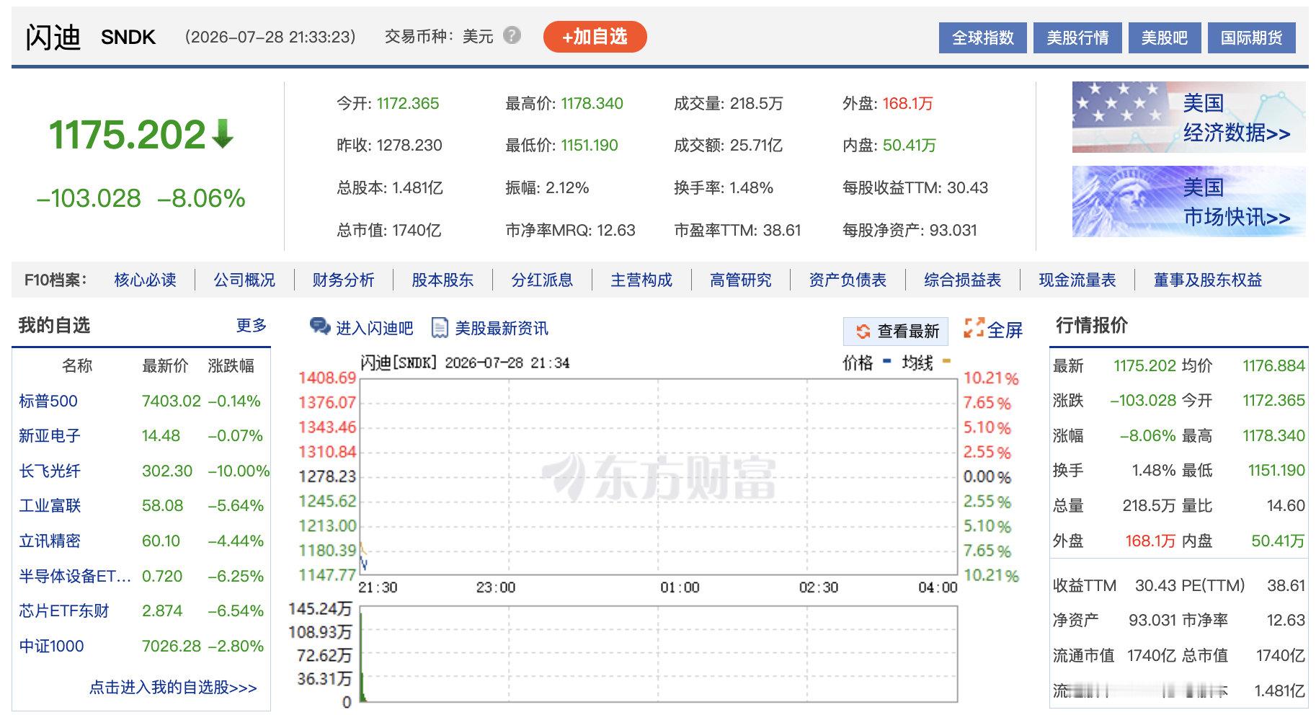The image size is (1316, 715).
Task: Click the 最新价 column header
Action: tap(165, 366)
